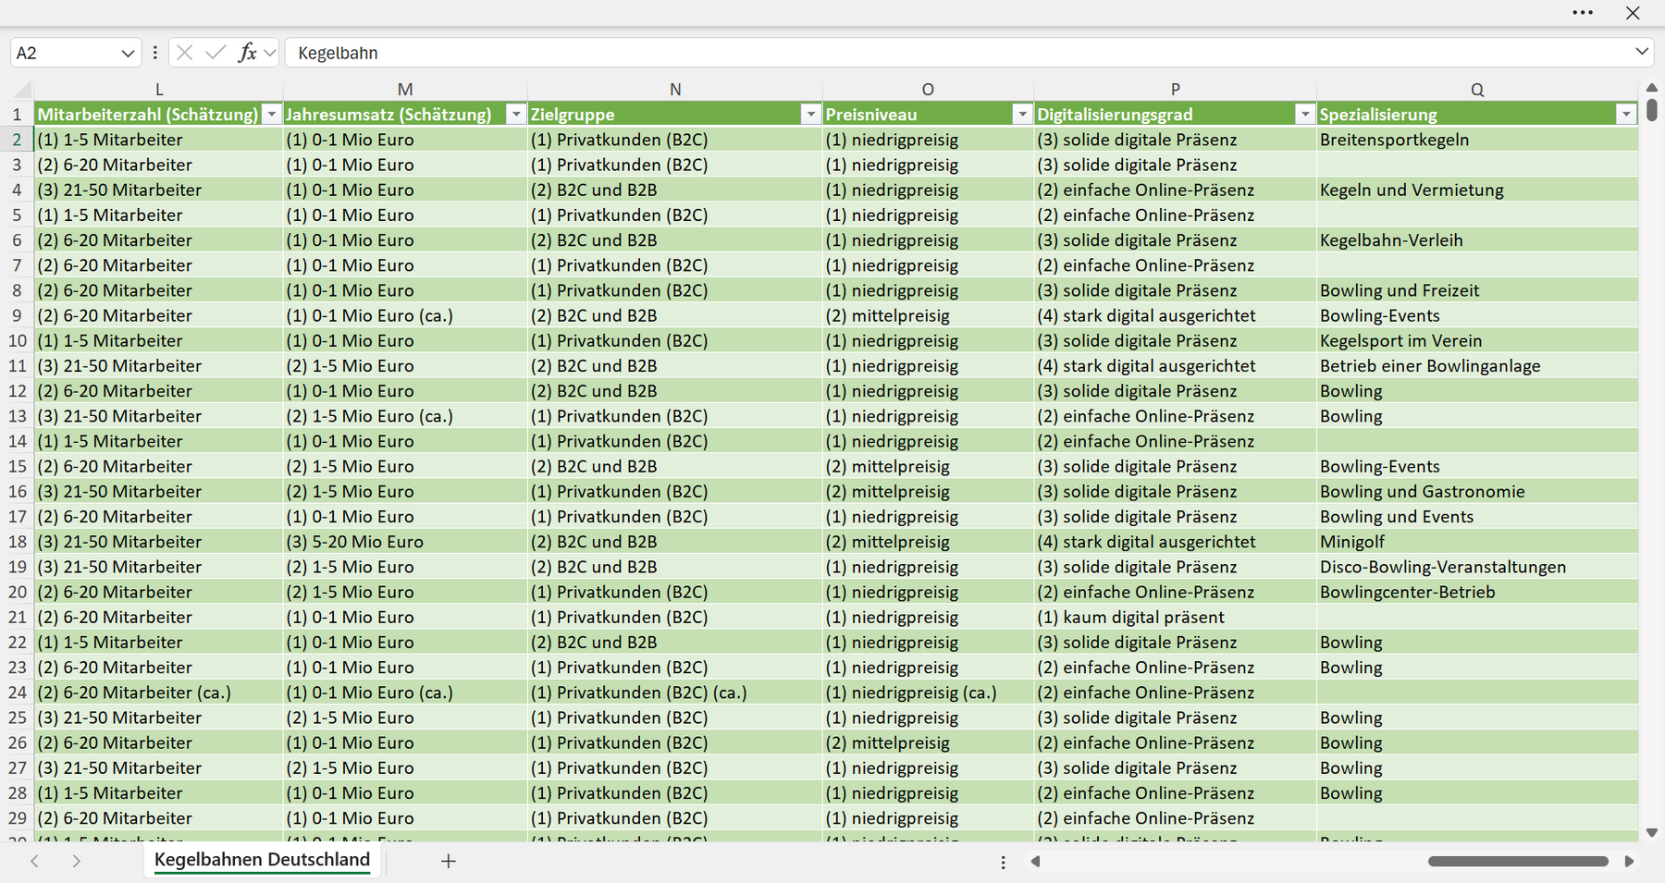Open the three-dots more options menu
1665x883 pixels.
point(1583,13)
